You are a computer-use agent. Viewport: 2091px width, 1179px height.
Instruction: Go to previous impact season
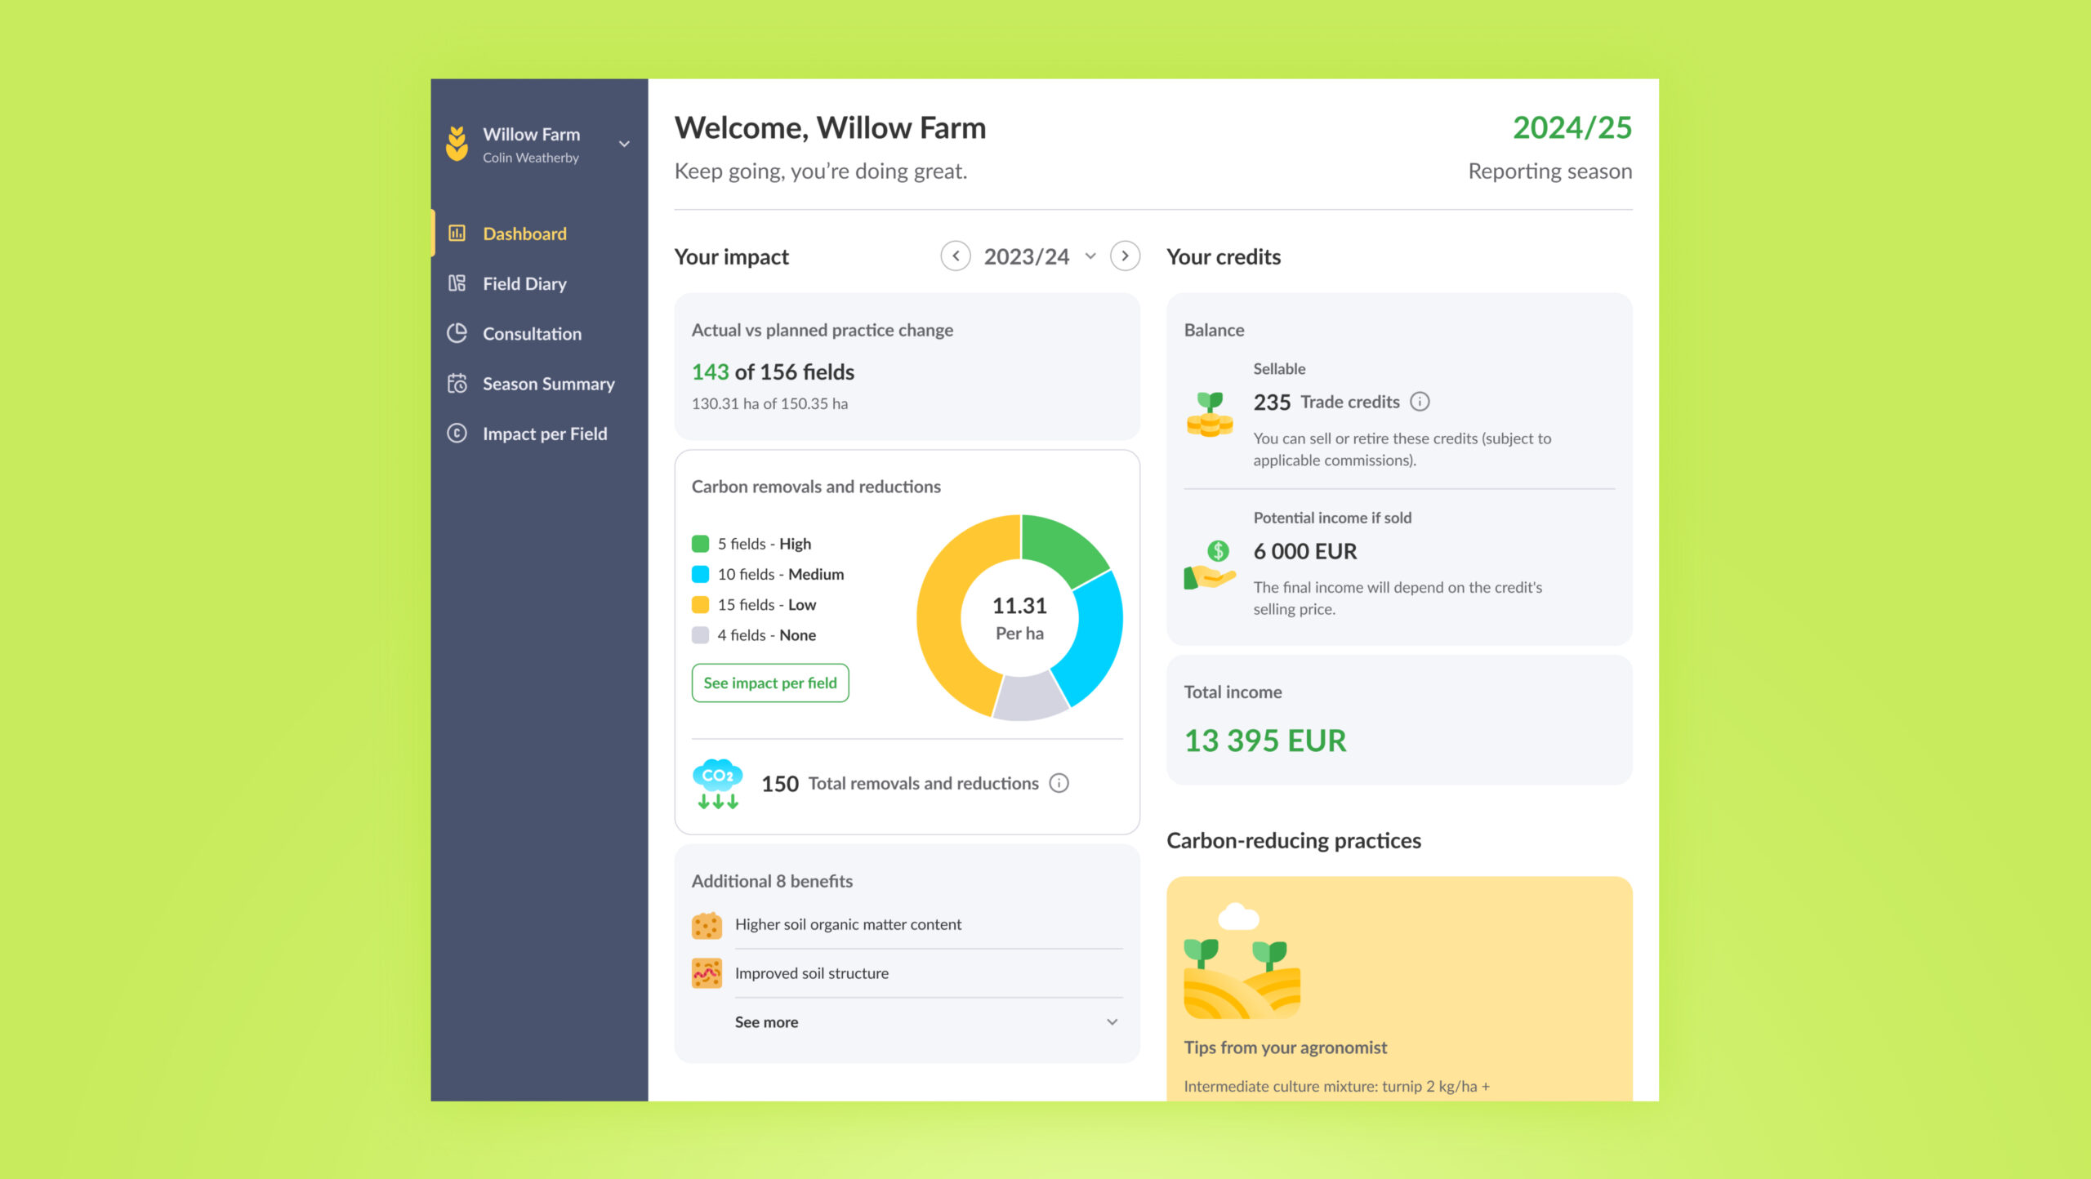pyautogui.click(x=955, y=256)
